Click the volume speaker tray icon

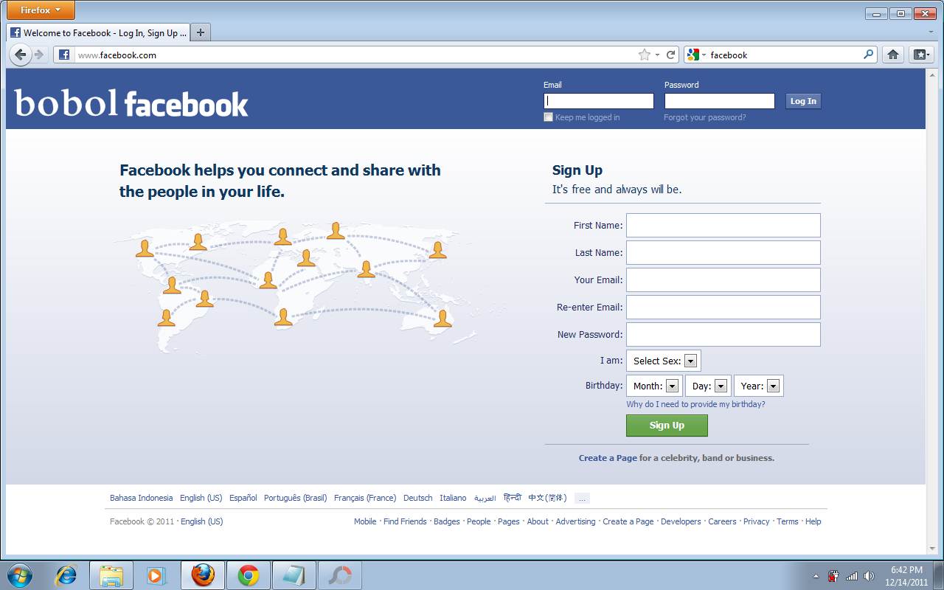[x=870, y=576]
